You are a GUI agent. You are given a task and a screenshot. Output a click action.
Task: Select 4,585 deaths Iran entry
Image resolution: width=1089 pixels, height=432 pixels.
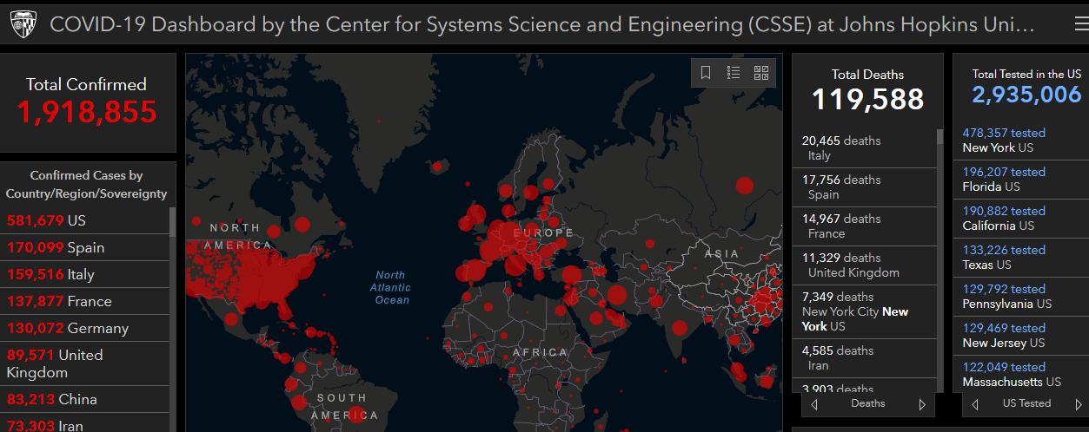point(866,358)
